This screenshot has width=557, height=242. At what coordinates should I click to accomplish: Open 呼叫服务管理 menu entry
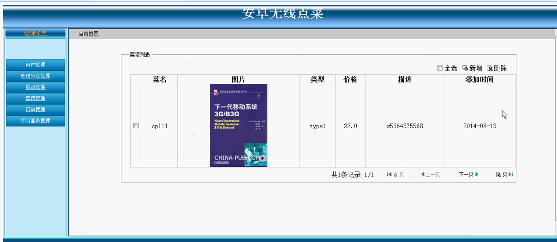coord(36,120)
